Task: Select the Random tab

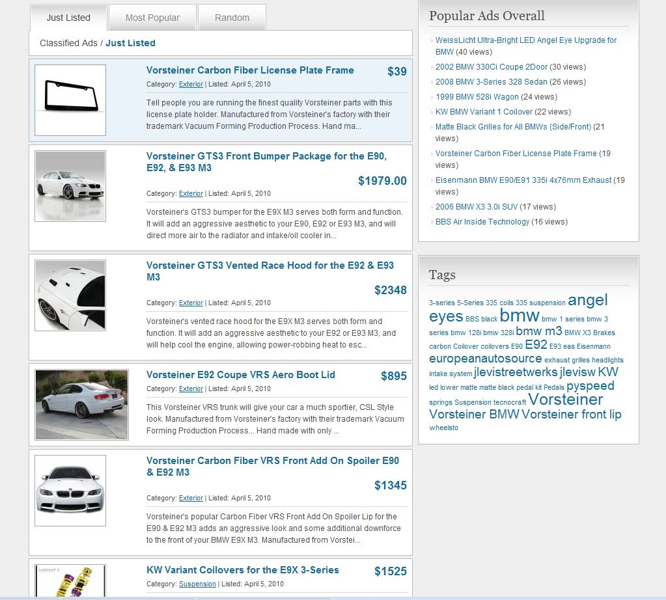Action: point(232,18)
